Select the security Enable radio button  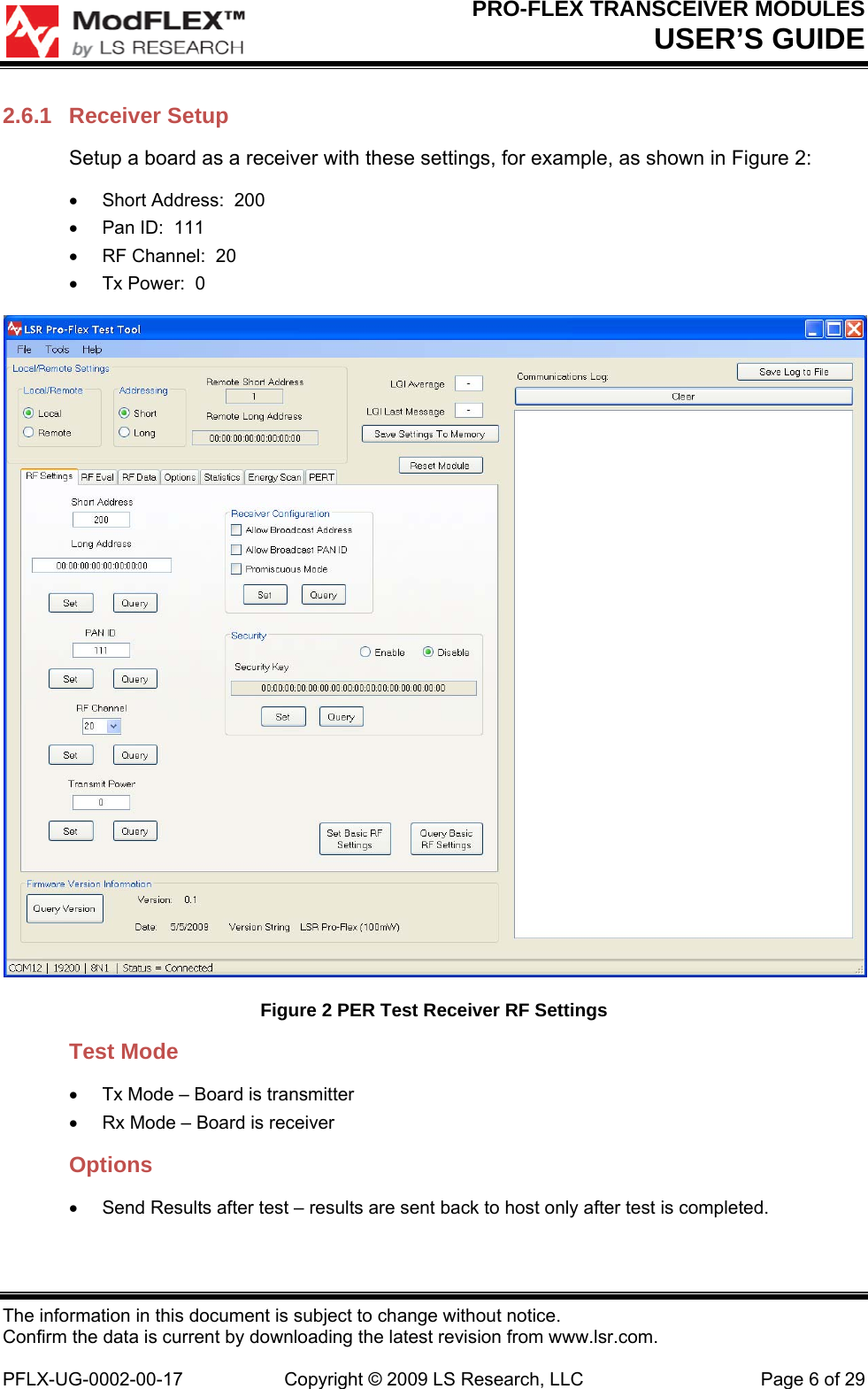pos(365,652)
